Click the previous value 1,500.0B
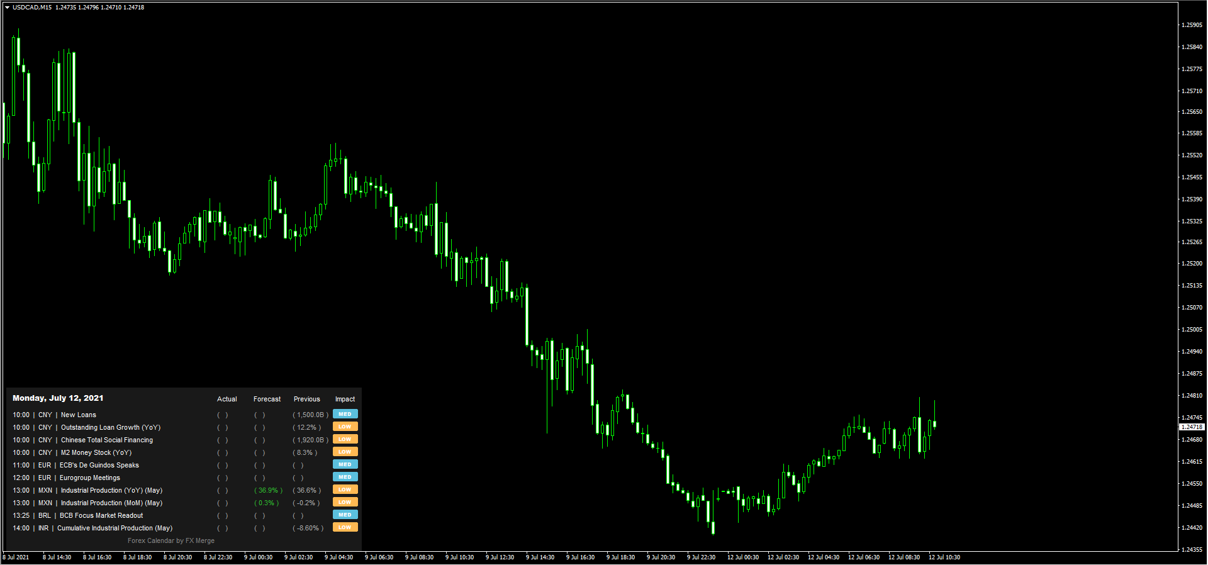Viewport: 1208px width, 565px height. point(311,415)
